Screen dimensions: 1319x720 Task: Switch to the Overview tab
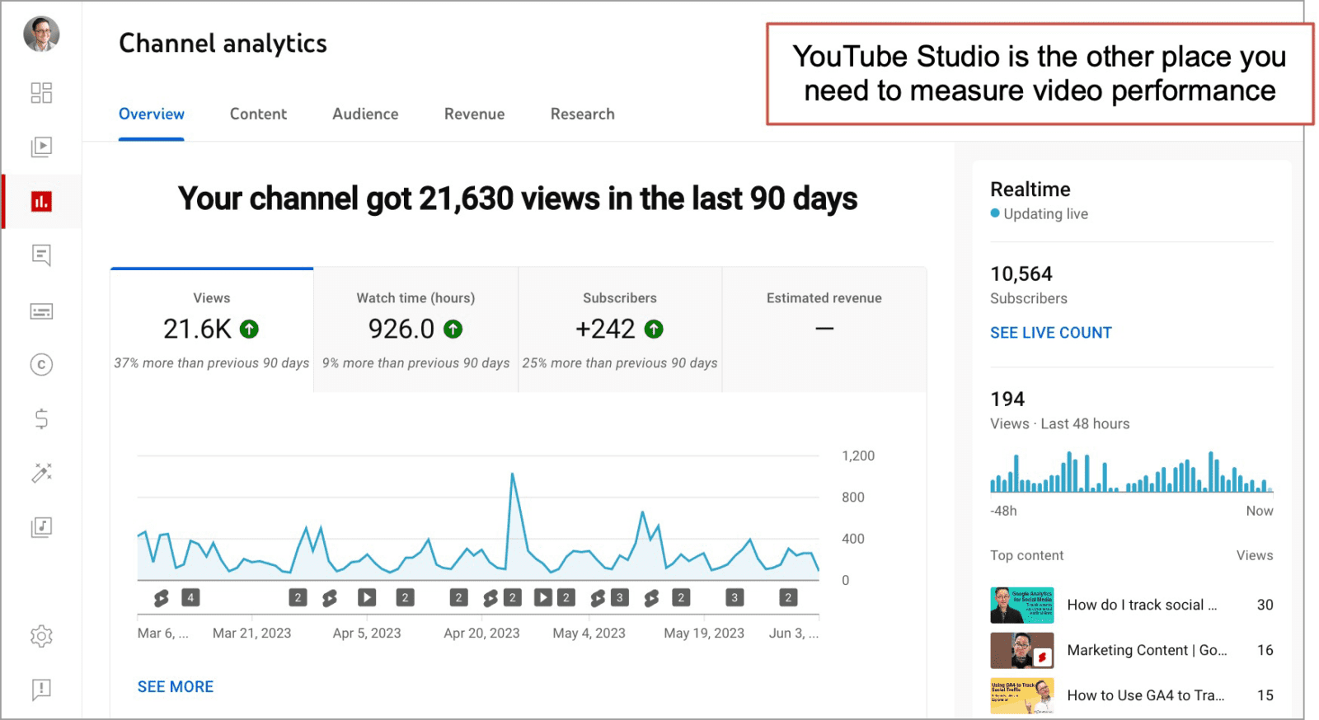pos(152,114)
